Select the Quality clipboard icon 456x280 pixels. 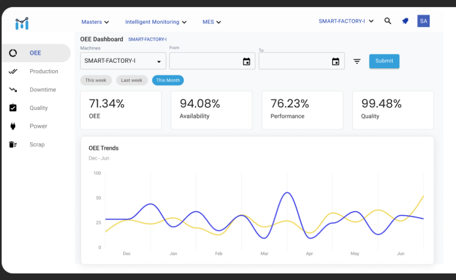click(x=13, y=108)
